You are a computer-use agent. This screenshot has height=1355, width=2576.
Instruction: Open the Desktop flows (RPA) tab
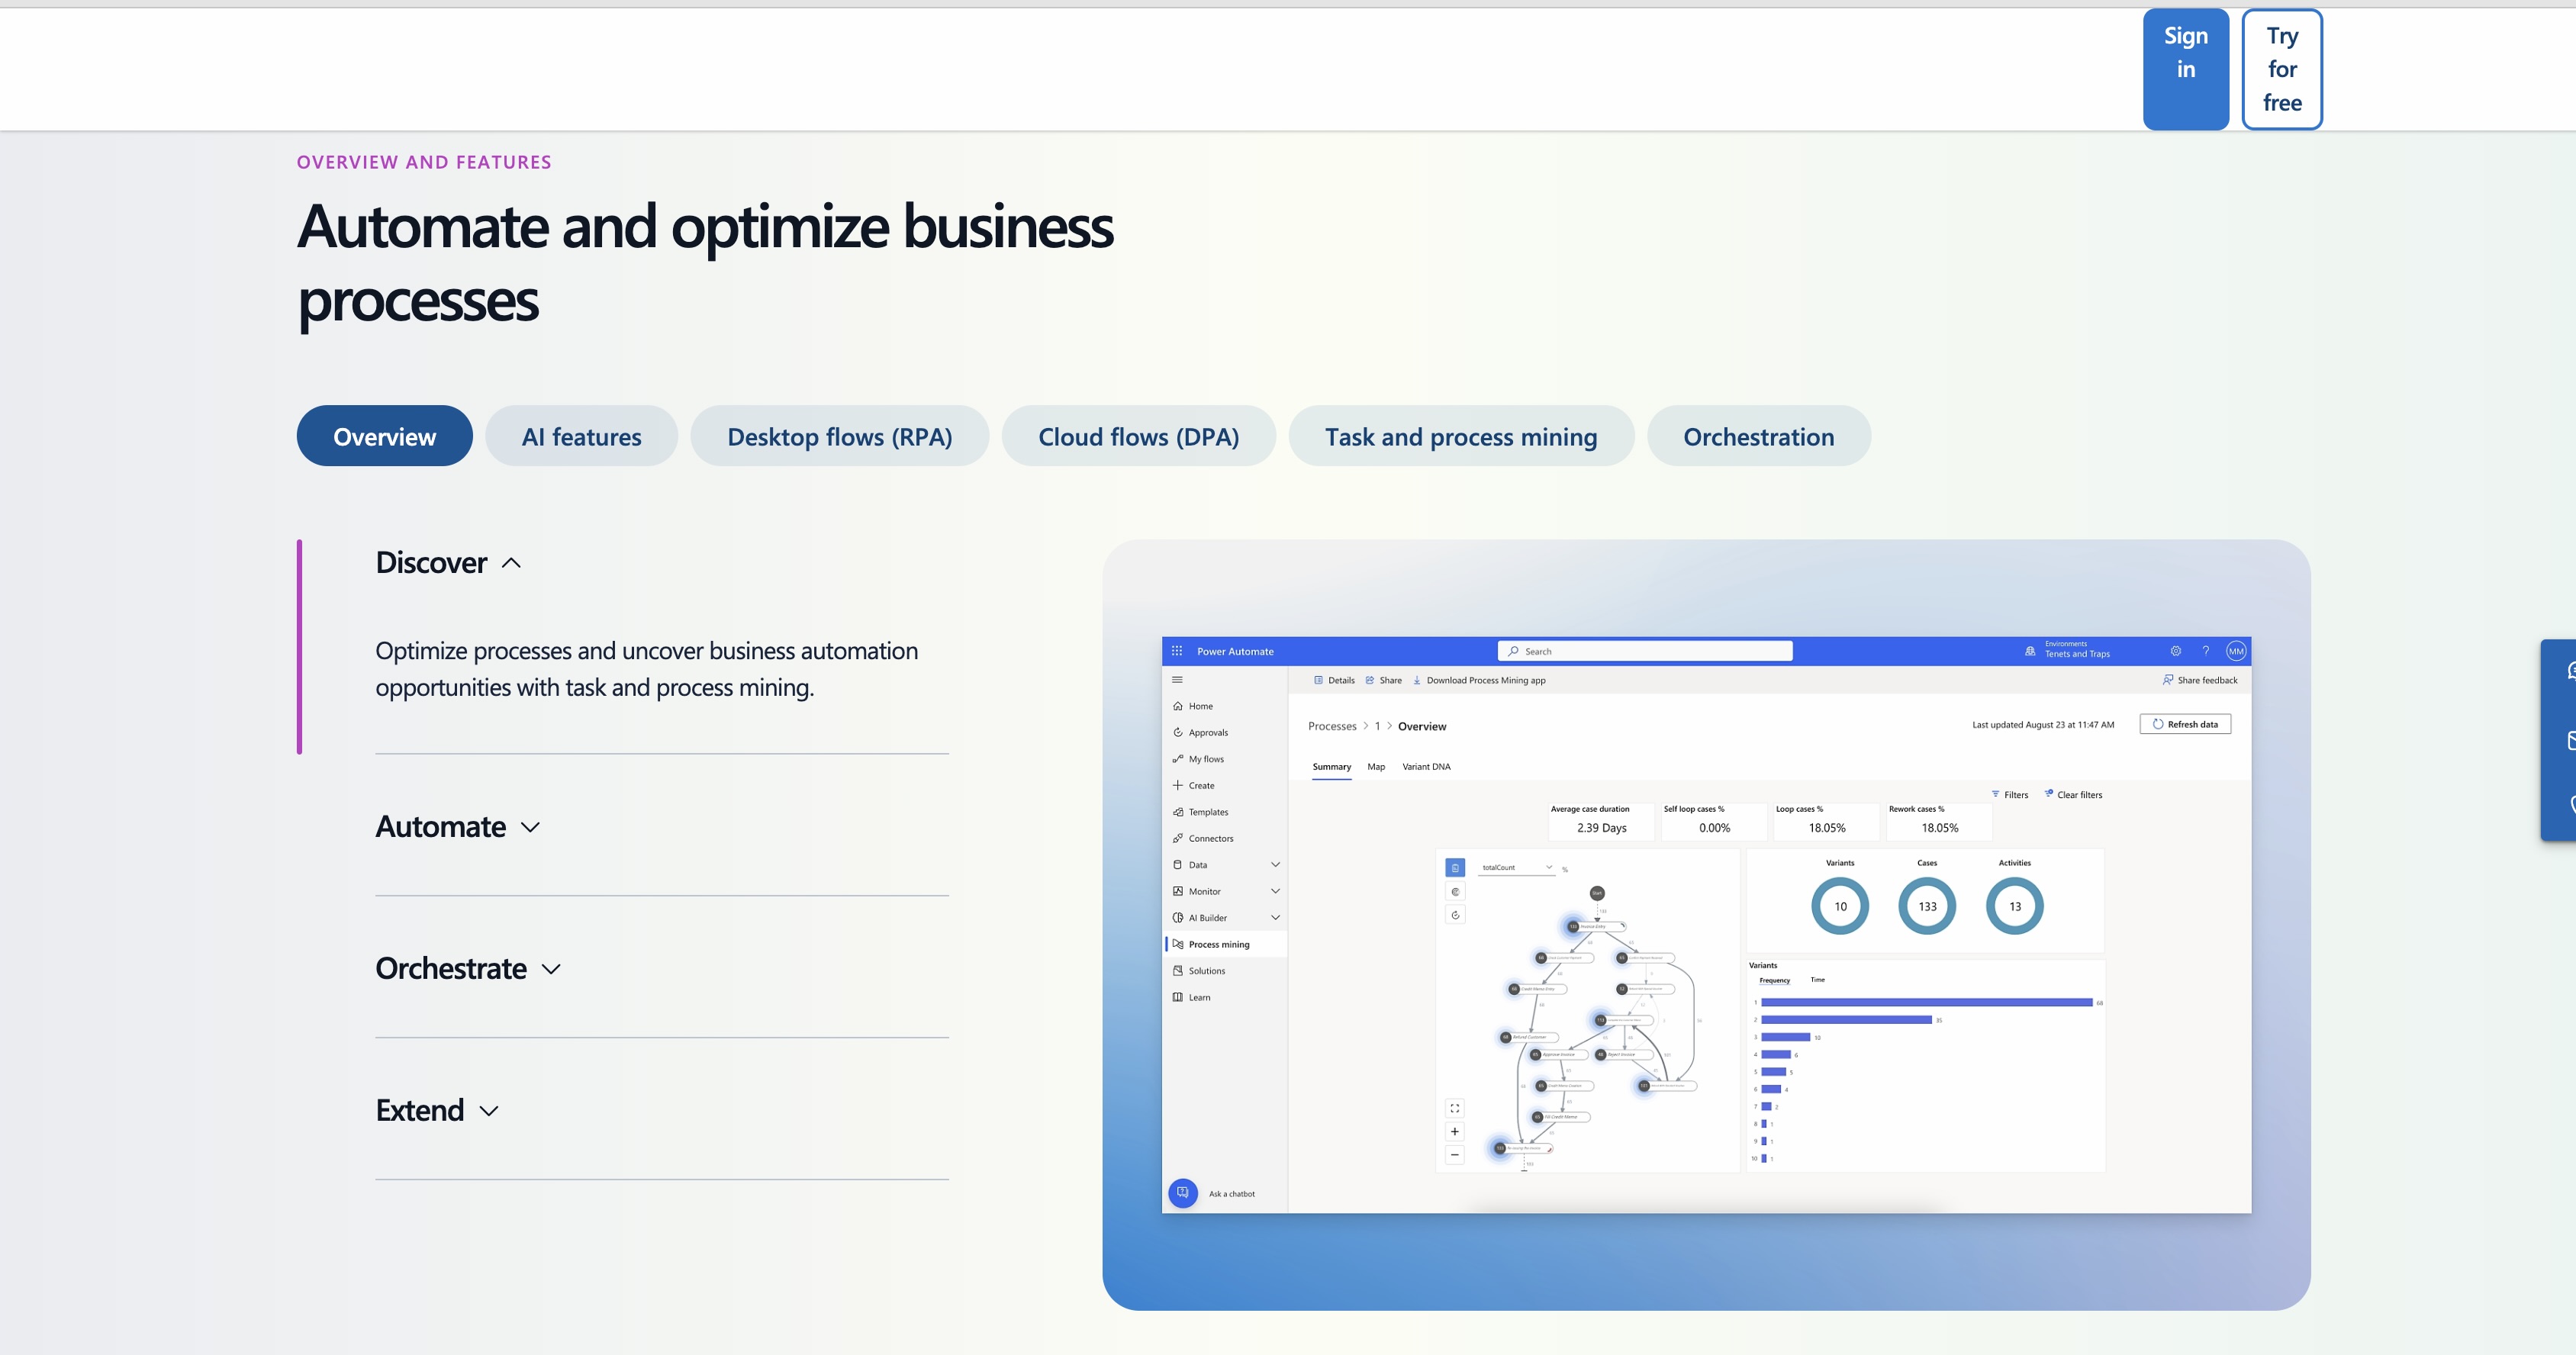click(839, 436)
